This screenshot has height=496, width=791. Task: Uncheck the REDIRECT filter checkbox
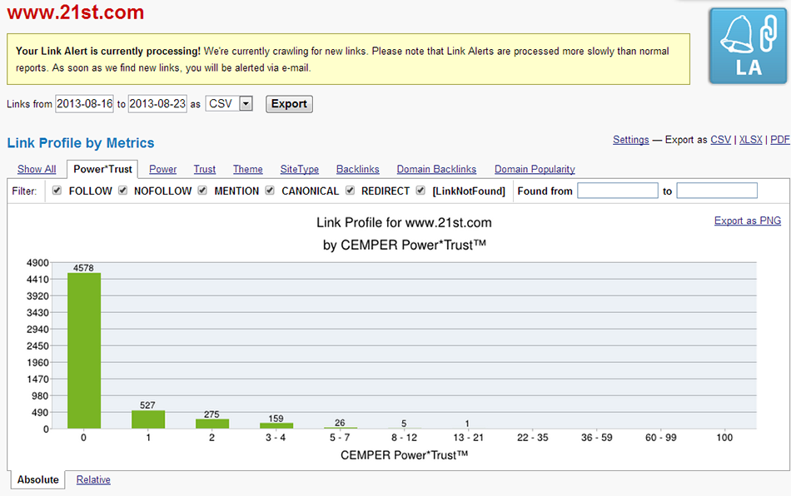coord(350,191)
